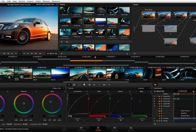Click the reset icon on Gamma wheel

[36, 91]
